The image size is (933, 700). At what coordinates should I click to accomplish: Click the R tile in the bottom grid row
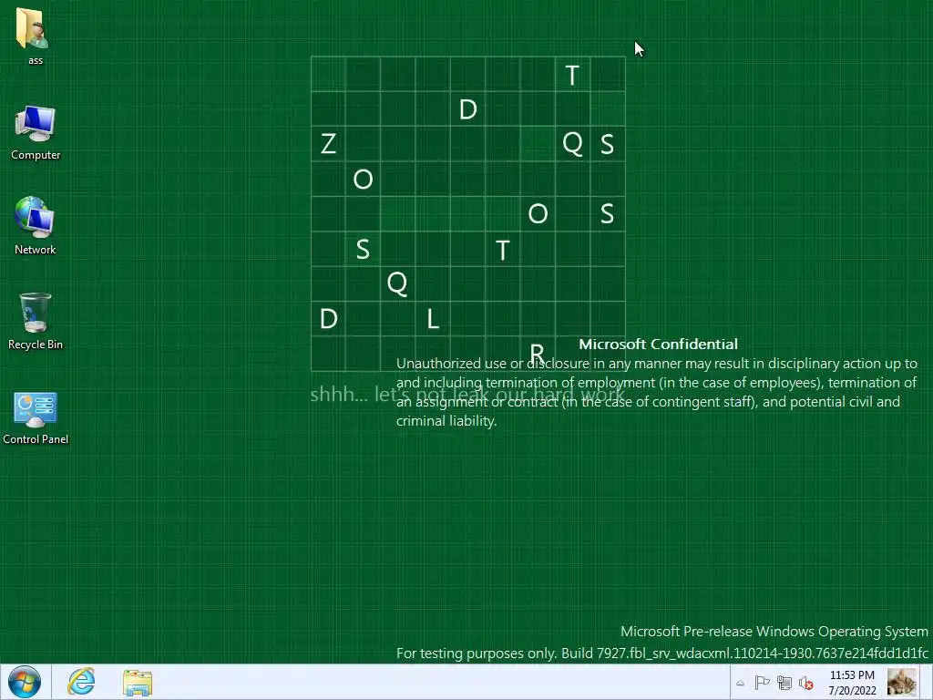pyautogui.click(x=538, y=354)
